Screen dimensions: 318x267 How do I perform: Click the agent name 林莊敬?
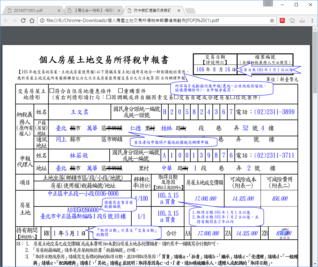[x=79, y=156]
